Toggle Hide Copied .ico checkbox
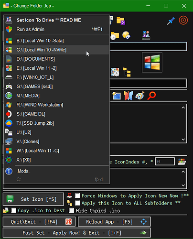 point(72,210)
